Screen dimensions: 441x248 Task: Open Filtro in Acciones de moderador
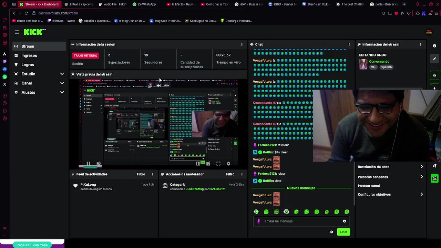(230, 174)
